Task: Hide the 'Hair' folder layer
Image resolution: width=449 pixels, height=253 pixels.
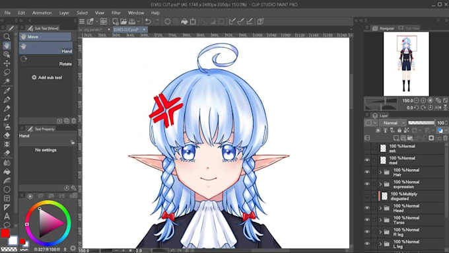Action: coord(367,172)
